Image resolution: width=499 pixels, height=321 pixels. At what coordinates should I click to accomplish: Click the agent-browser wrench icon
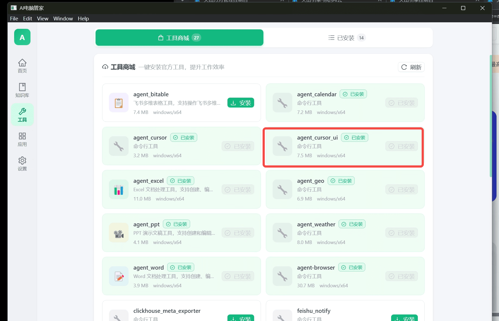click(x=282, y=276)
